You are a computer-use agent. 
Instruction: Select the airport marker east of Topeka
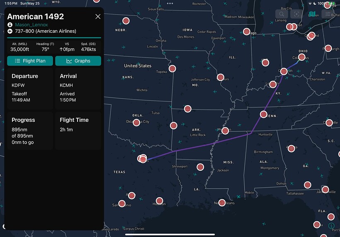172,69
